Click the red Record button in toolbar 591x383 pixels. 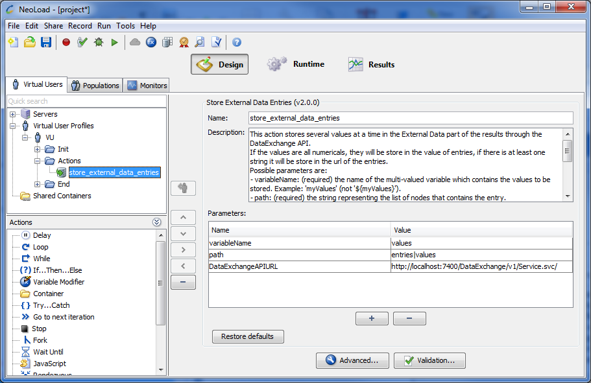(66, 42)
